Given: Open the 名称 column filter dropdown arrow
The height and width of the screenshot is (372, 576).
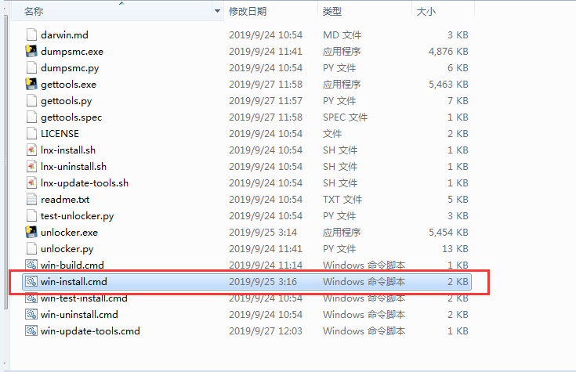Looking at the screenshot, I should [x=217, y=12].
